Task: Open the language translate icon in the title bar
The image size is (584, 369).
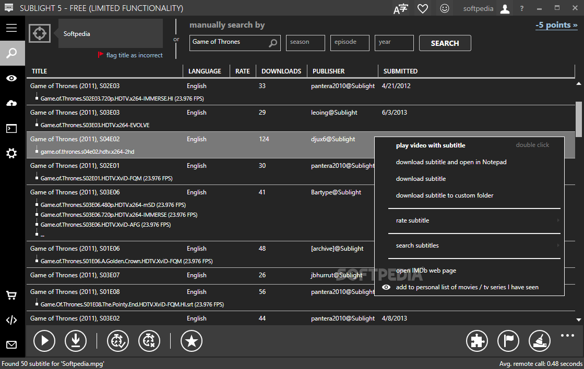Action: pos(401,8)
